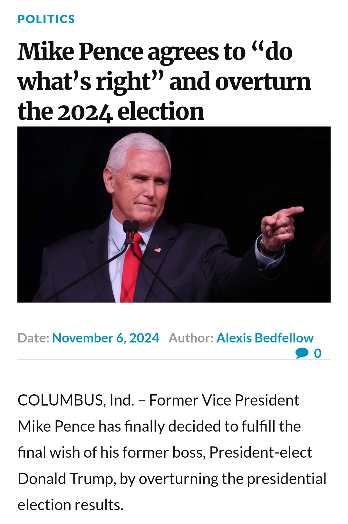Open the POLITICS category link

click(46, 19)
